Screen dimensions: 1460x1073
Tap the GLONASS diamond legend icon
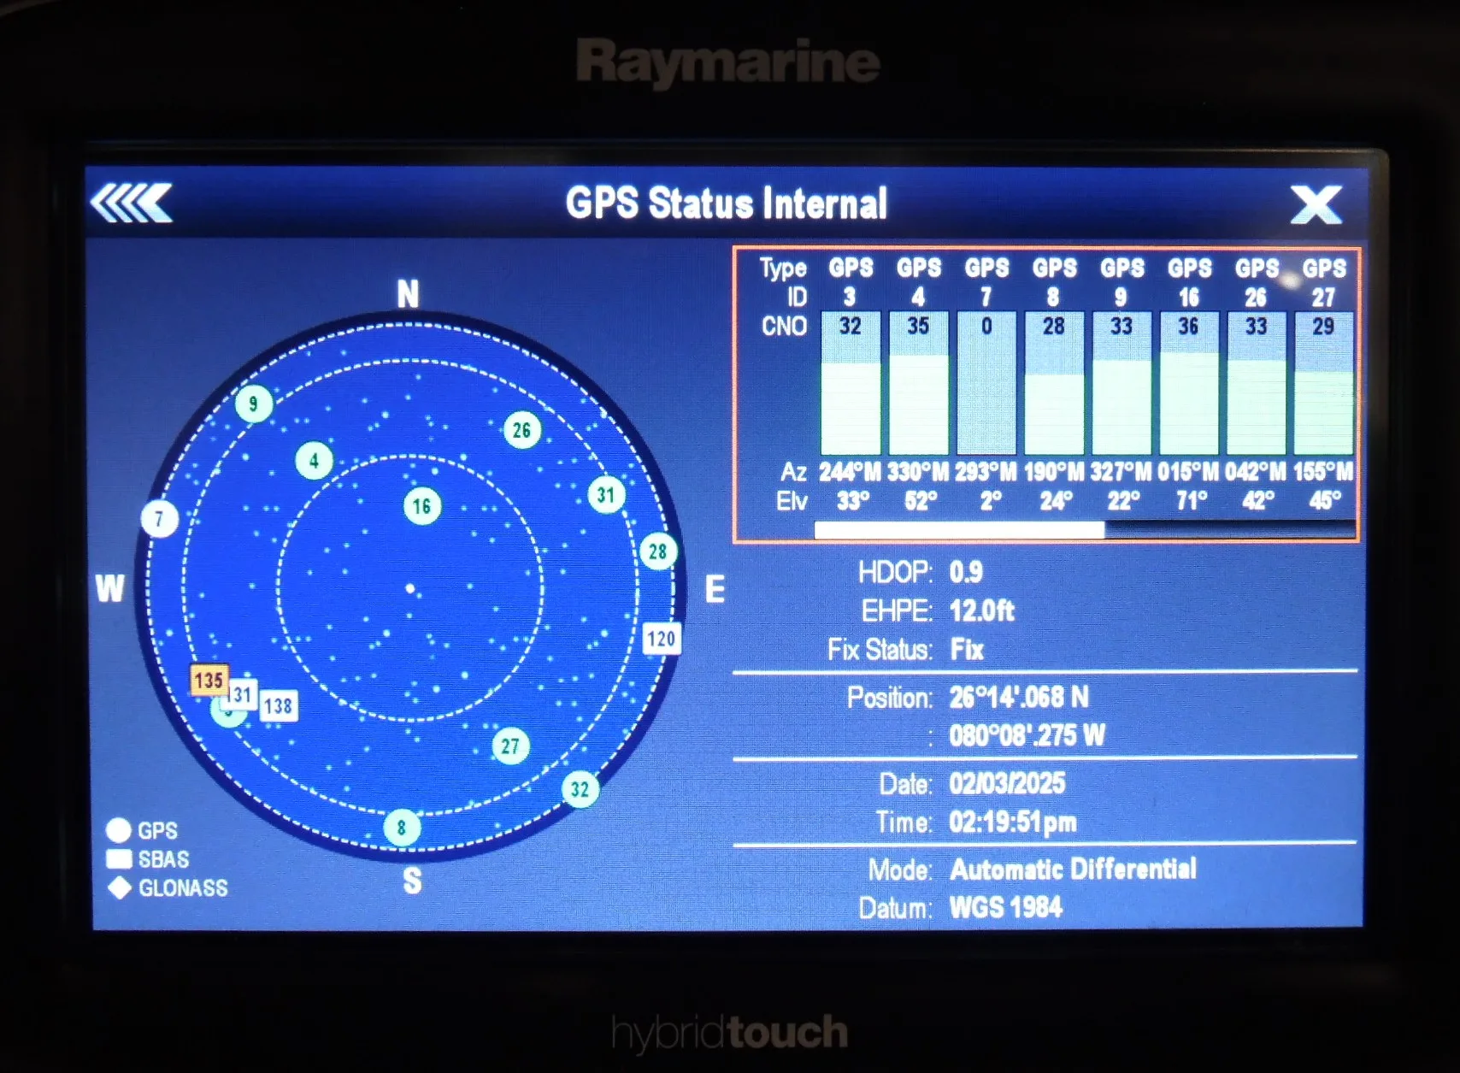click(x=120, y=887)
